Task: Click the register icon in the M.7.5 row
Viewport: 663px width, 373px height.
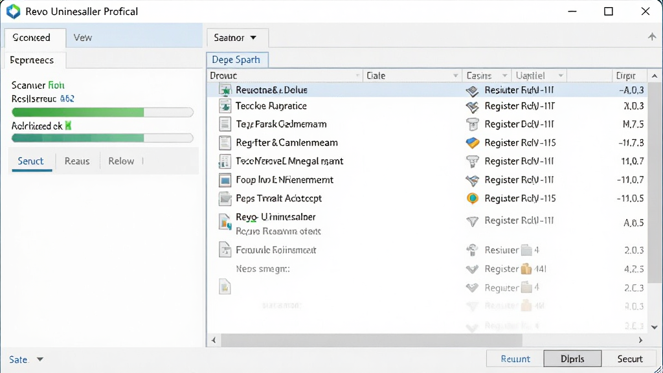Action: (472, 124)
